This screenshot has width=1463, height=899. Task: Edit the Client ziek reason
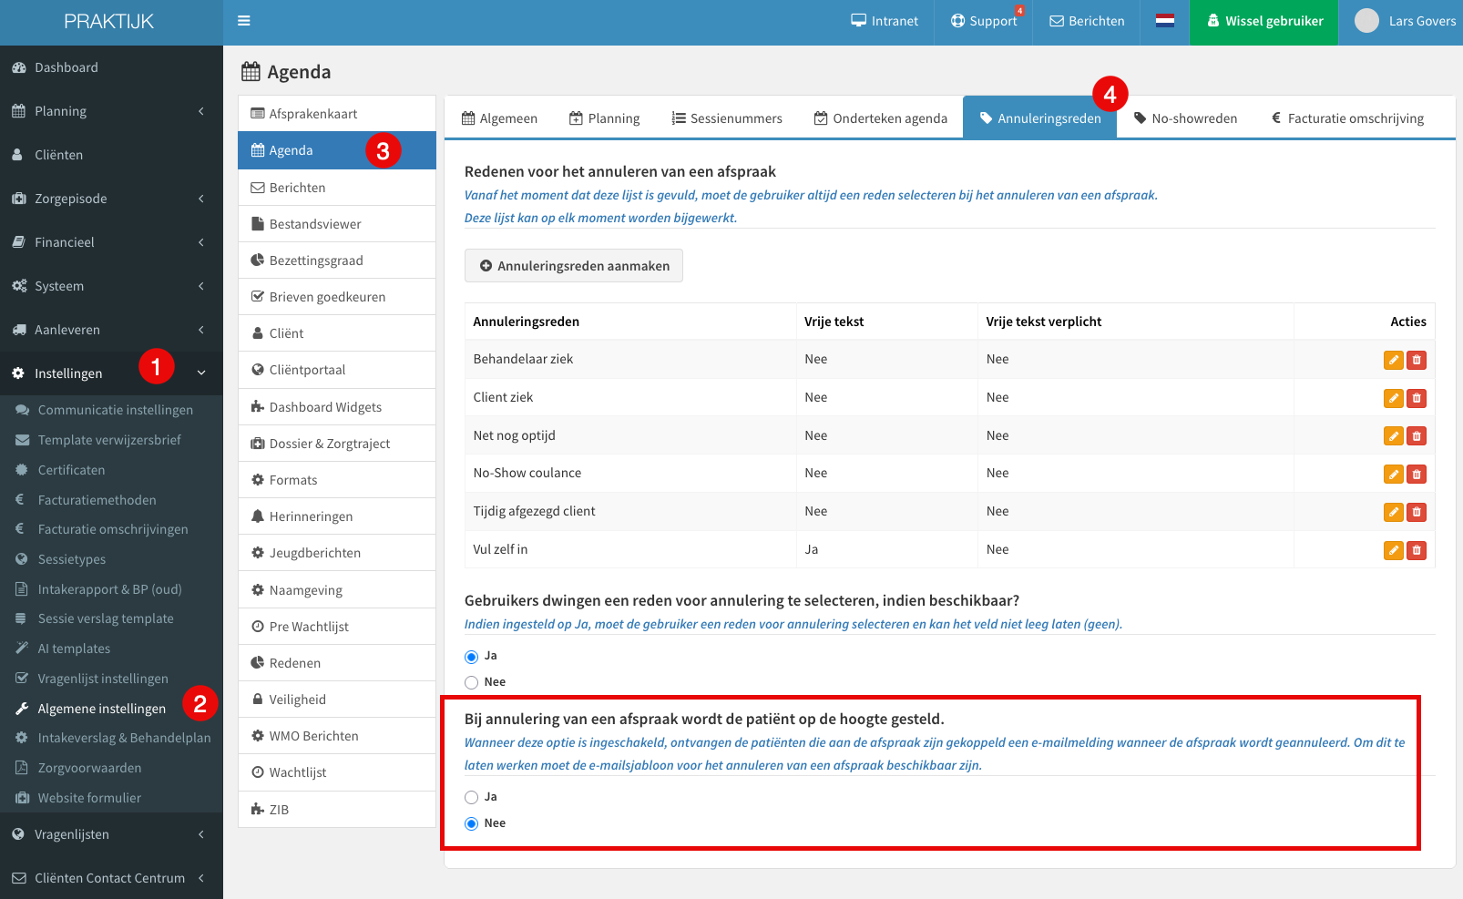(1393, 398)
